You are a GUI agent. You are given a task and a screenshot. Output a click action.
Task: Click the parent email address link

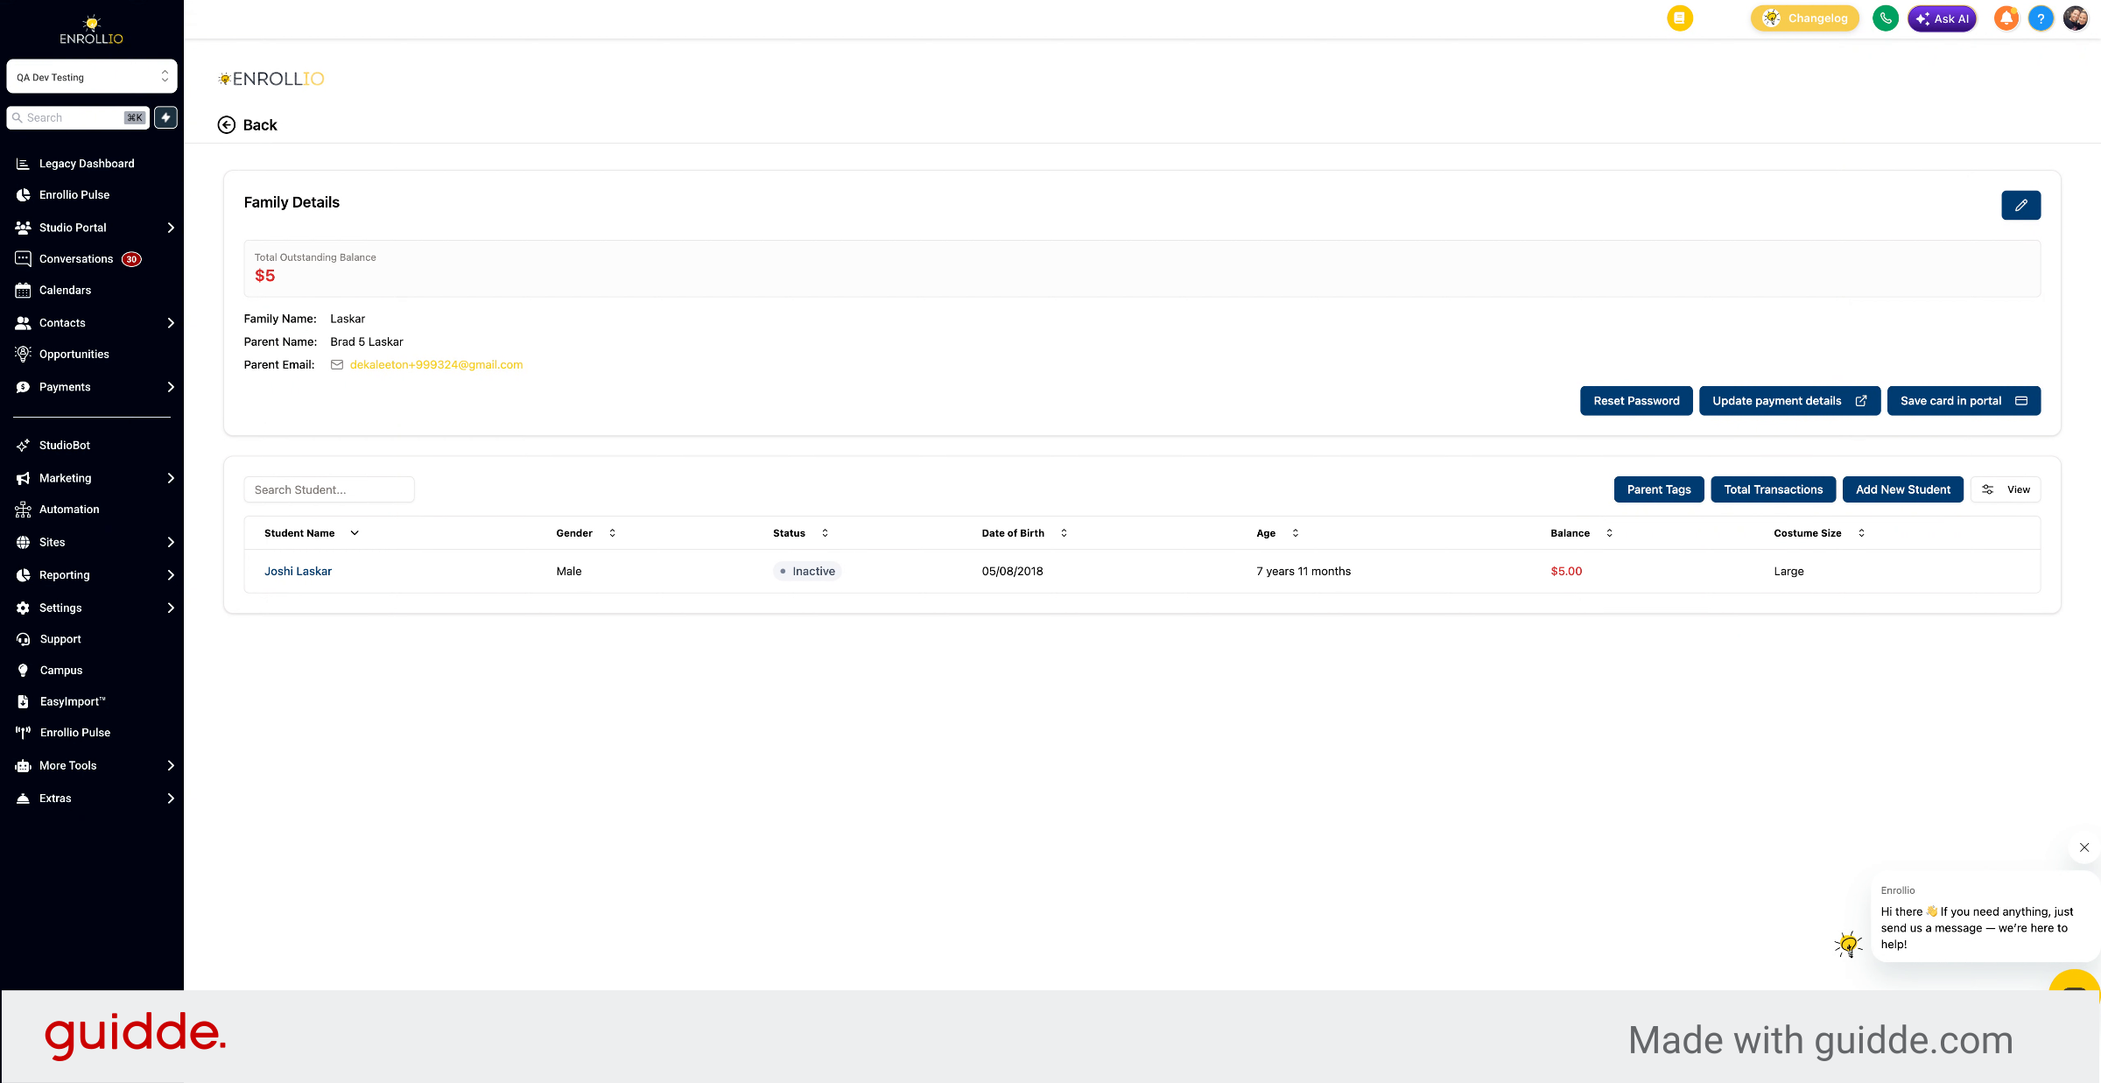click(436, 365)
